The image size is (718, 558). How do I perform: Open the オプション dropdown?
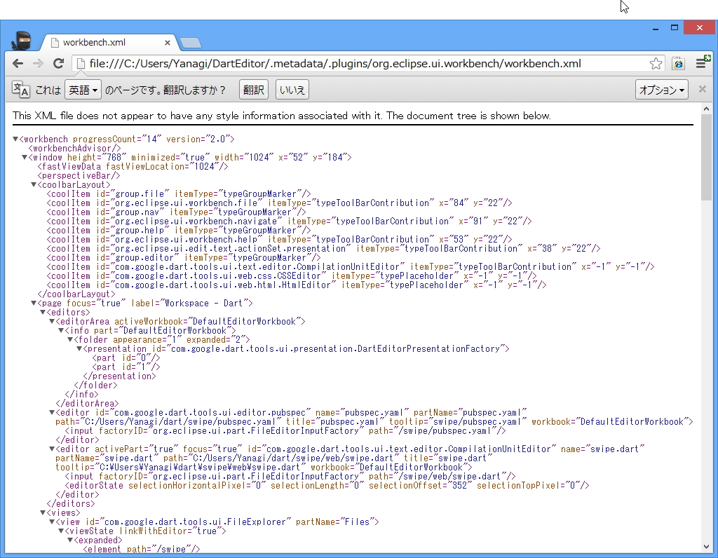tap(662, 90)
